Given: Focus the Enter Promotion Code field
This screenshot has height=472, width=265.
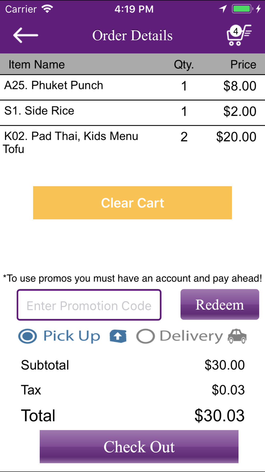Looking at the screenshot, I should pyautogui.click(x=89, y=305).
